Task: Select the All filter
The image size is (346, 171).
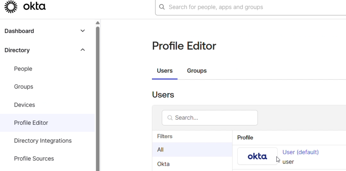Action: (x=192, y=150)
